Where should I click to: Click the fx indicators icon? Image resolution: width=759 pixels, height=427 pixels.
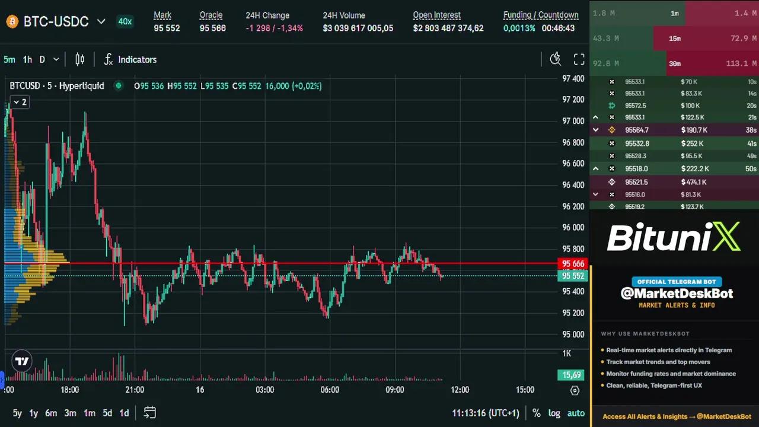(109, 59)
